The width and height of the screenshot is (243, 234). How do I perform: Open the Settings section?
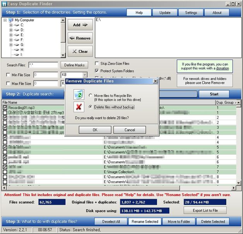point(191,12)
